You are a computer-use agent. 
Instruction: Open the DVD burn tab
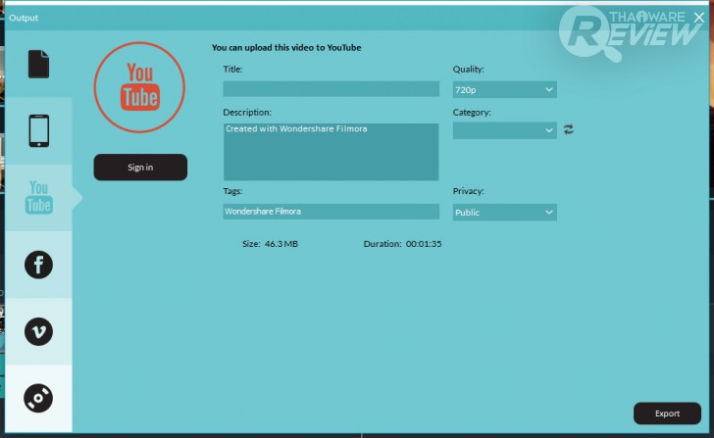(x=38, y=399)
